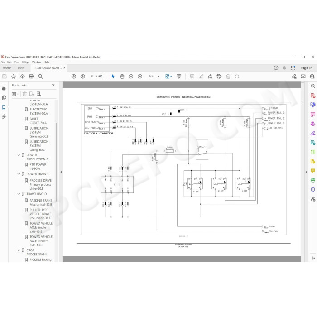Open the Help menu
The image size is (317, 317).
(46, 62)
